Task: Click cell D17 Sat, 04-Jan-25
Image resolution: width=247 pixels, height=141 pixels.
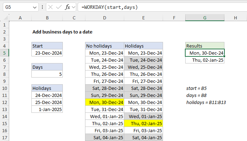Action: (x=104, y=138)
